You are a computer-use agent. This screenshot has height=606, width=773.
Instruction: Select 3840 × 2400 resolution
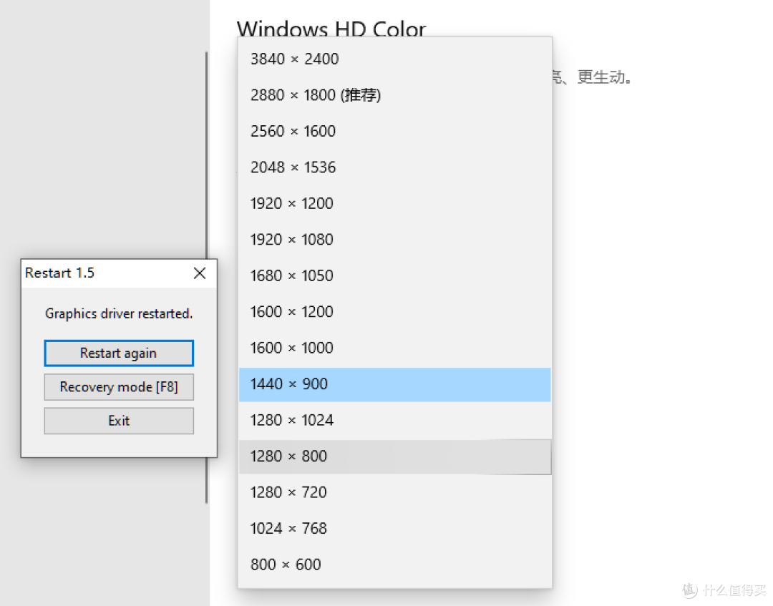394,59
